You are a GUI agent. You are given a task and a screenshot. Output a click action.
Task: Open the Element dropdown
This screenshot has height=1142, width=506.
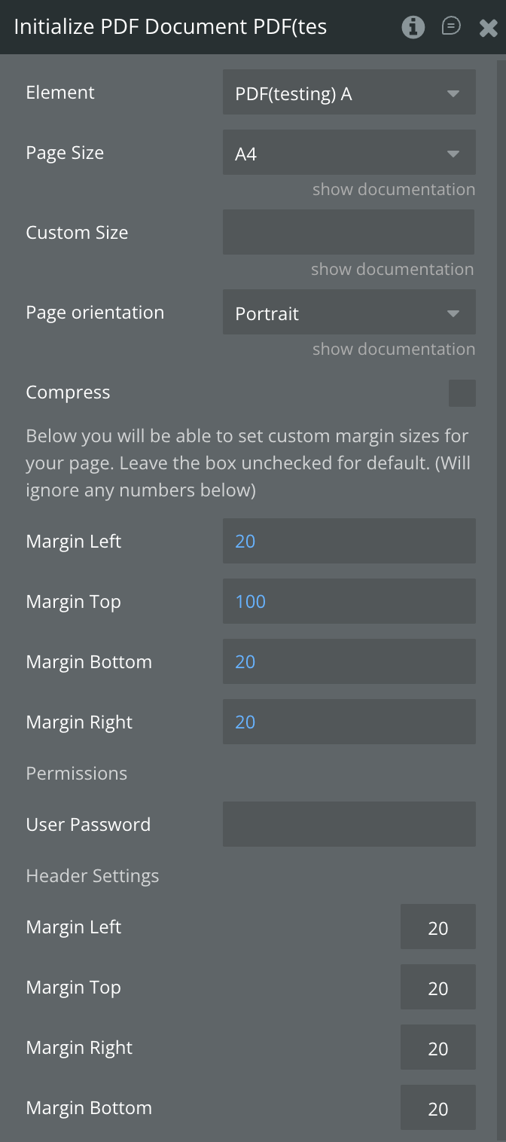pos(349,93)
